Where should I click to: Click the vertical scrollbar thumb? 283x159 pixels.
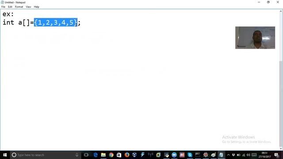[x=281, y=104]
